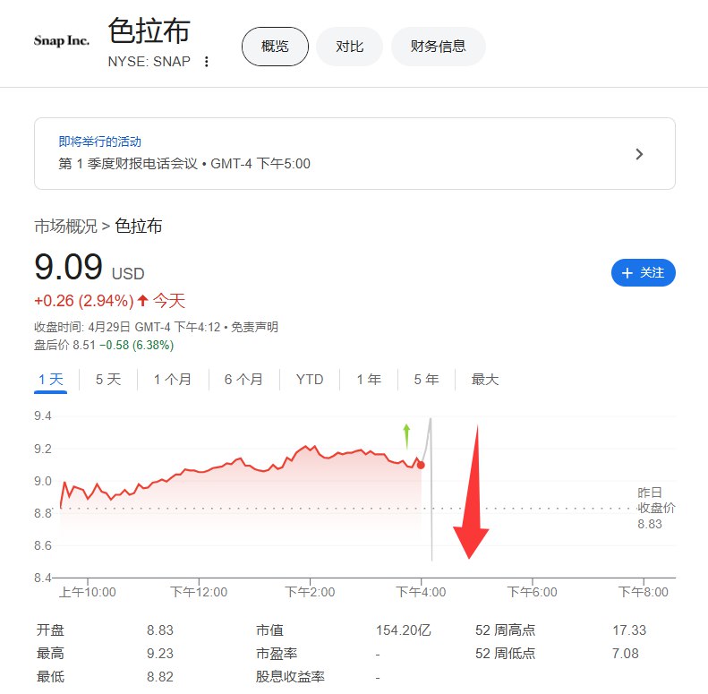The image size is (708, 694).
Task: Select the 最大 chart range
Action: (485, 380)
